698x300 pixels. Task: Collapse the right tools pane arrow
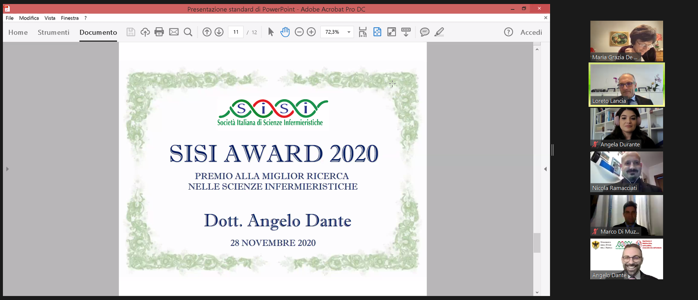545,169
